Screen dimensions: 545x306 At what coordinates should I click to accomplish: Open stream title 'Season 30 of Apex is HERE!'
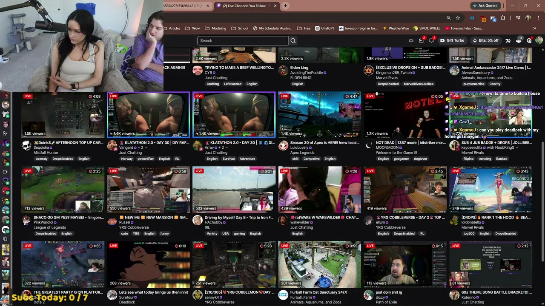325,143
